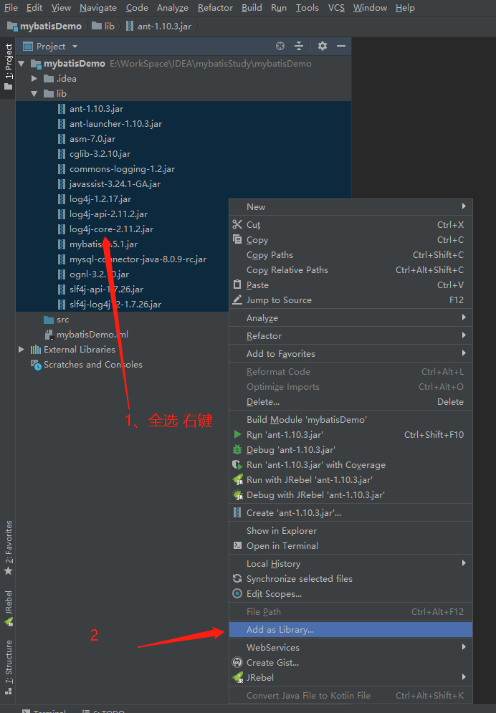Open the Refactor submenu in context menu

coord(350,335)
